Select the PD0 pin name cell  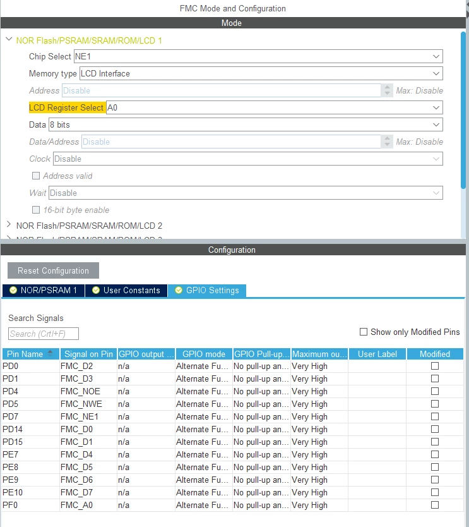pos(30,366)
